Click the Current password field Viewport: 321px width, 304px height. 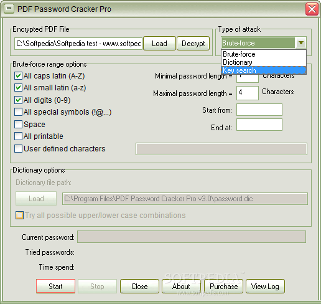click(192, 237)
